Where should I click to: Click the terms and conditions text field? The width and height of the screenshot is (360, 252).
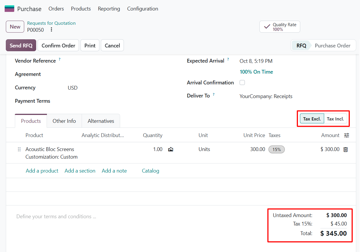click(137, 216)
